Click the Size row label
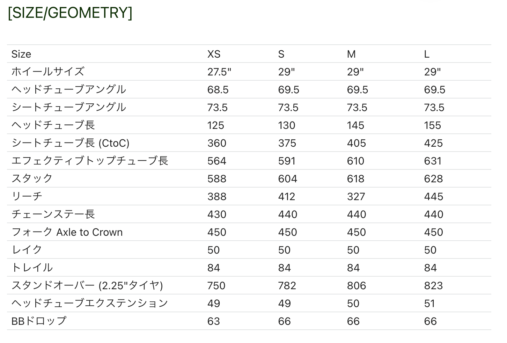507x343 pixels. tap(21, 54)
